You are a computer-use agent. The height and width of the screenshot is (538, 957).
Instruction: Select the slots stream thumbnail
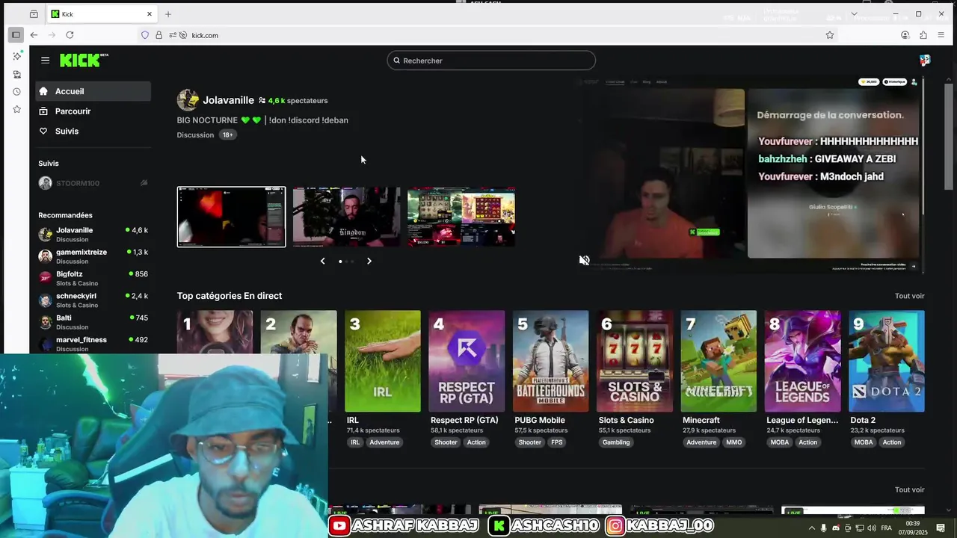coord(461,217)
